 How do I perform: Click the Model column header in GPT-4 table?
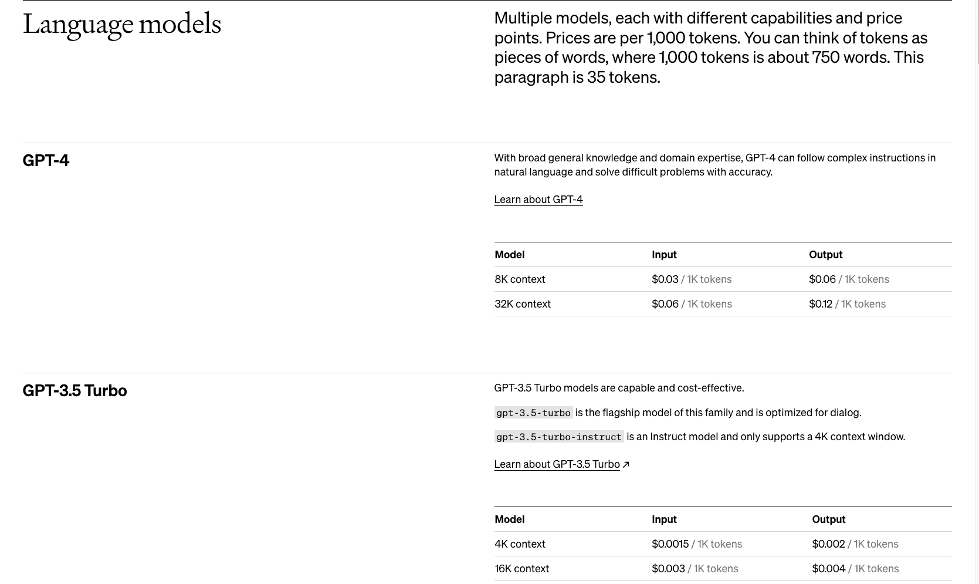tap(509, 255)
